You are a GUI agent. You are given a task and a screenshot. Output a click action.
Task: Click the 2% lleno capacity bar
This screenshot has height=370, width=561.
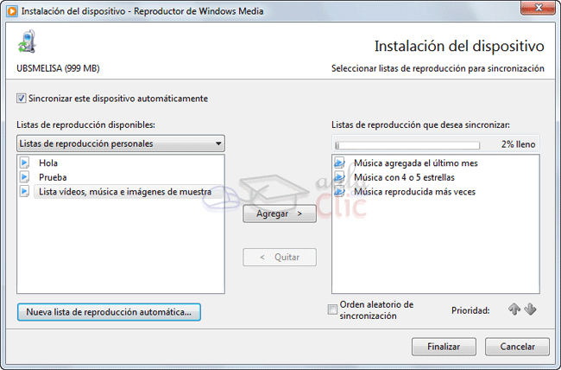[x=407, y=145]
